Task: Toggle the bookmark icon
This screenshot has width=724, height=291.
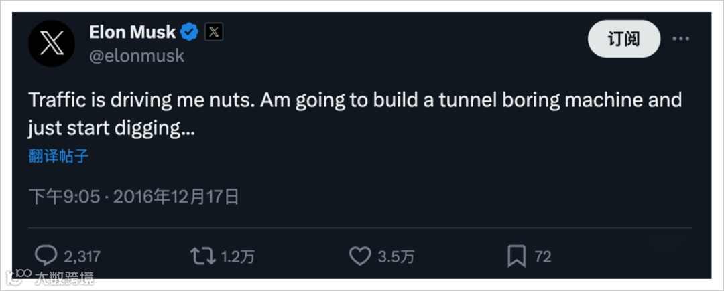Action: coord(516,256)
